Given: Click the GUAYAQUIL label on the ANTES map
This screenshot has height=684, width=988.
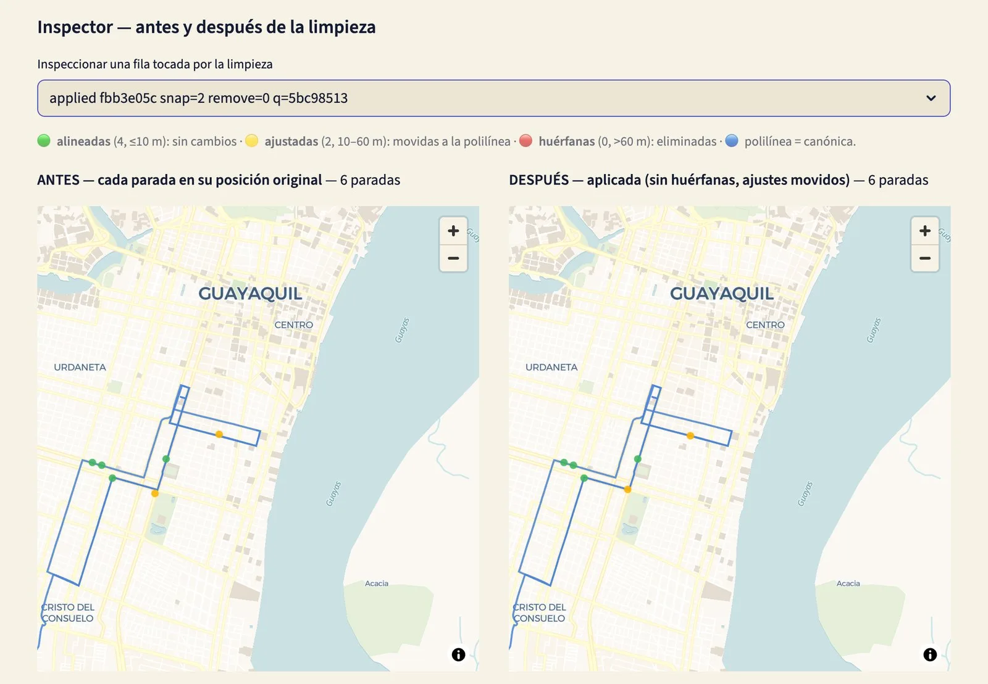Looking at the screenshot, I should (x=250, y=294).
